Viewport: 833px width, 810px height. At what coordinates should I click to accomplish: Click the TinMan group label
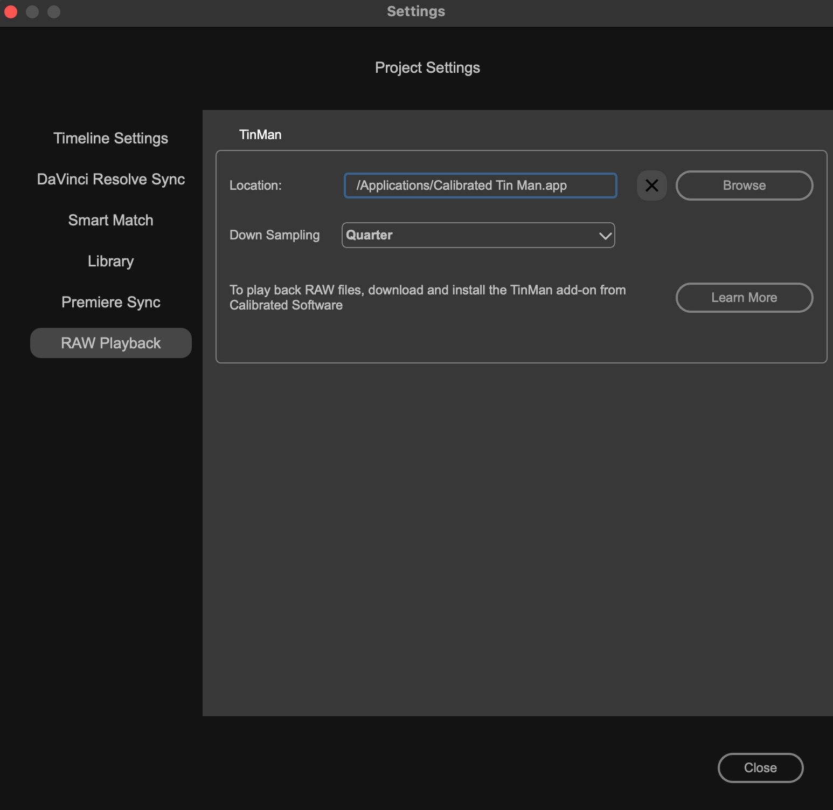click(260, 135)
